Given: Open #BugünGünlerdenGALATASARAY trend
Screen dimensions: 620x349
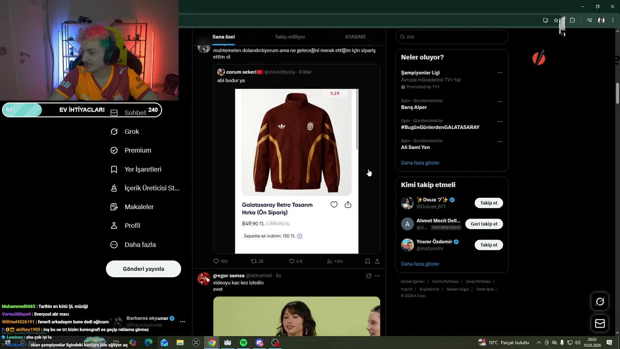Looking at the screenshot, I should 440,127.
